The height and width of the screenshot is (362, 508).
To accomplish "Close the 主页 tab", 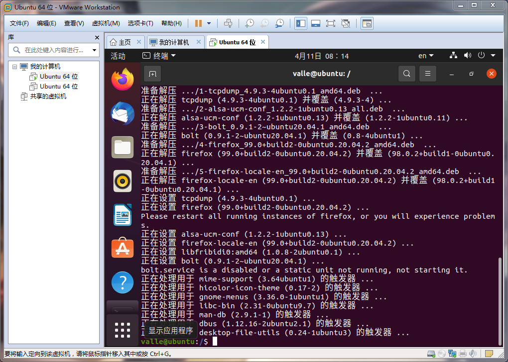I will (138, 42).
